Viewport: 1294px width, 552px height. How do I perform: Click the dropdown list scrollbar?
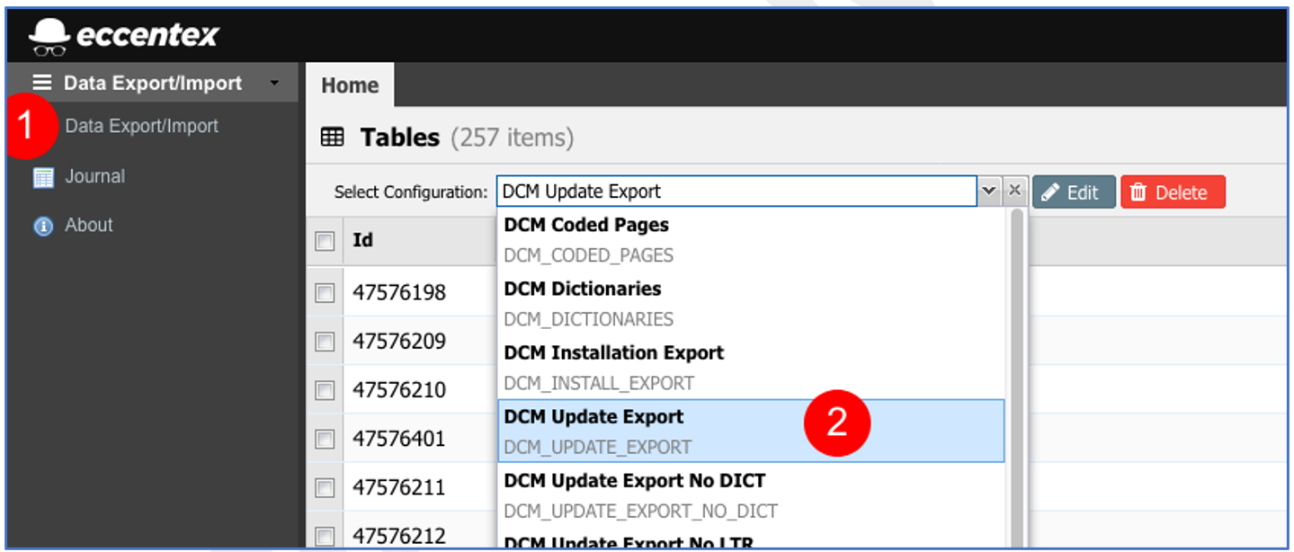coord(1017,378)
